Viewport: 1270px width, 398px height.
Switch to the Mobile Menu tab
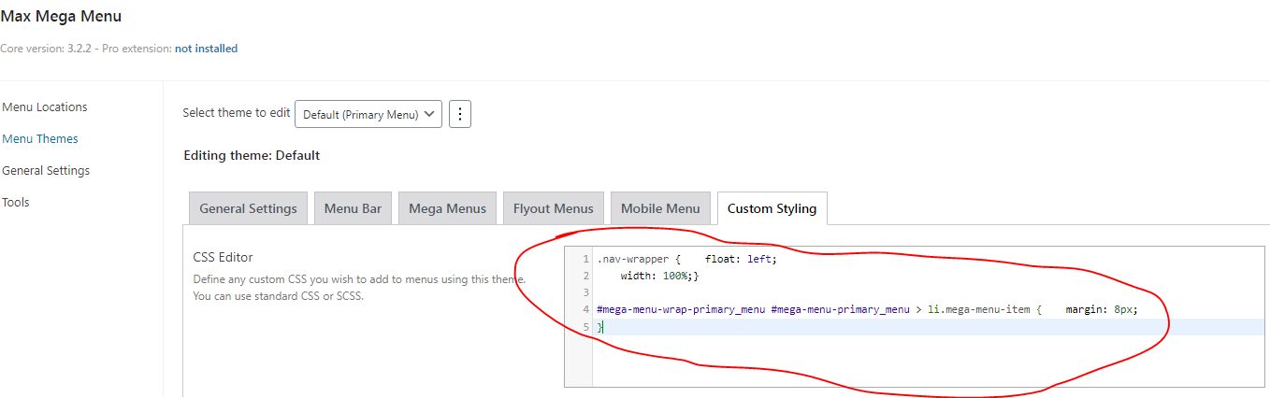[x=661, y=208]
